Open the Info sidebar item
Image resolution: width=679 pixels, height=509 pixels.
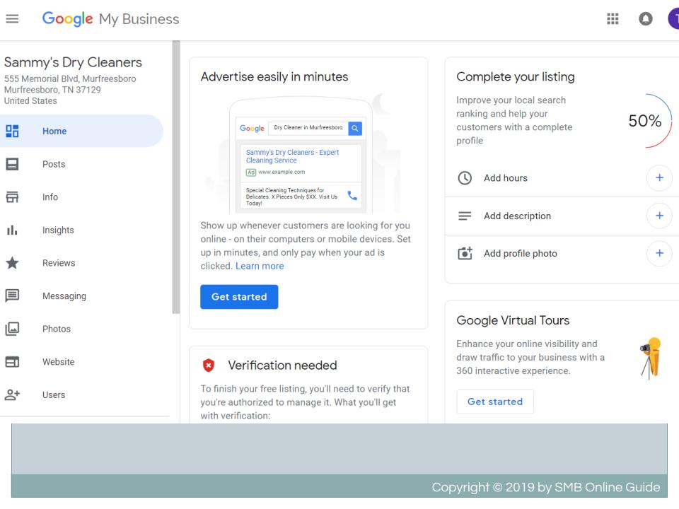tap(50, 197)
